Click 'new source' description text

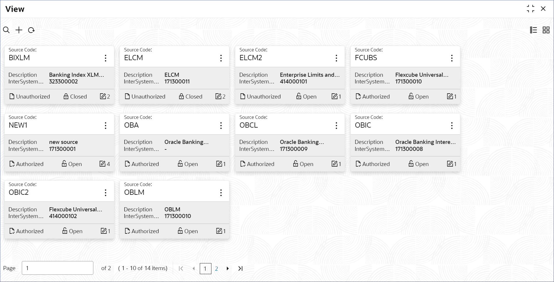click(x=63, y=142)
